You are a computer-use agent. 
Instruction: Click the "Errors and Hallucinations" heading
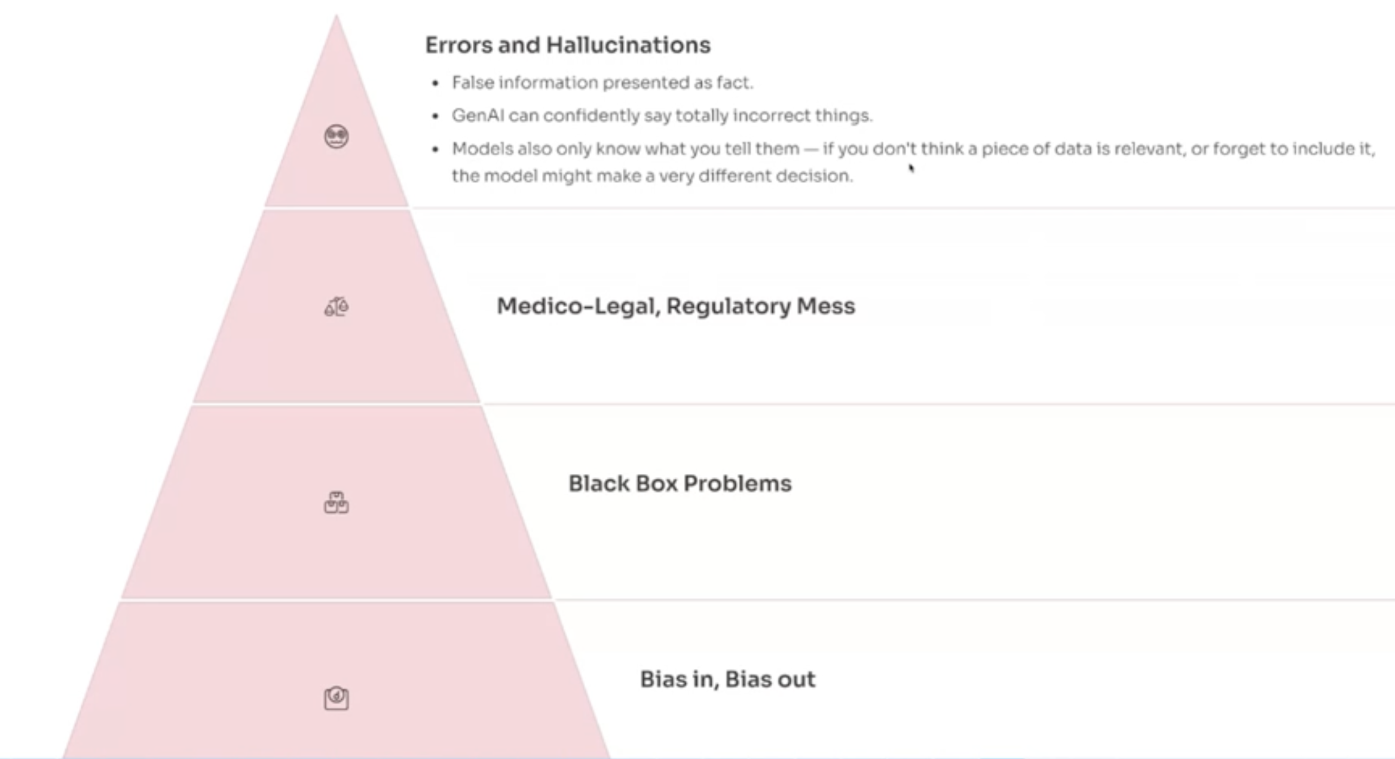coord(568,45)
